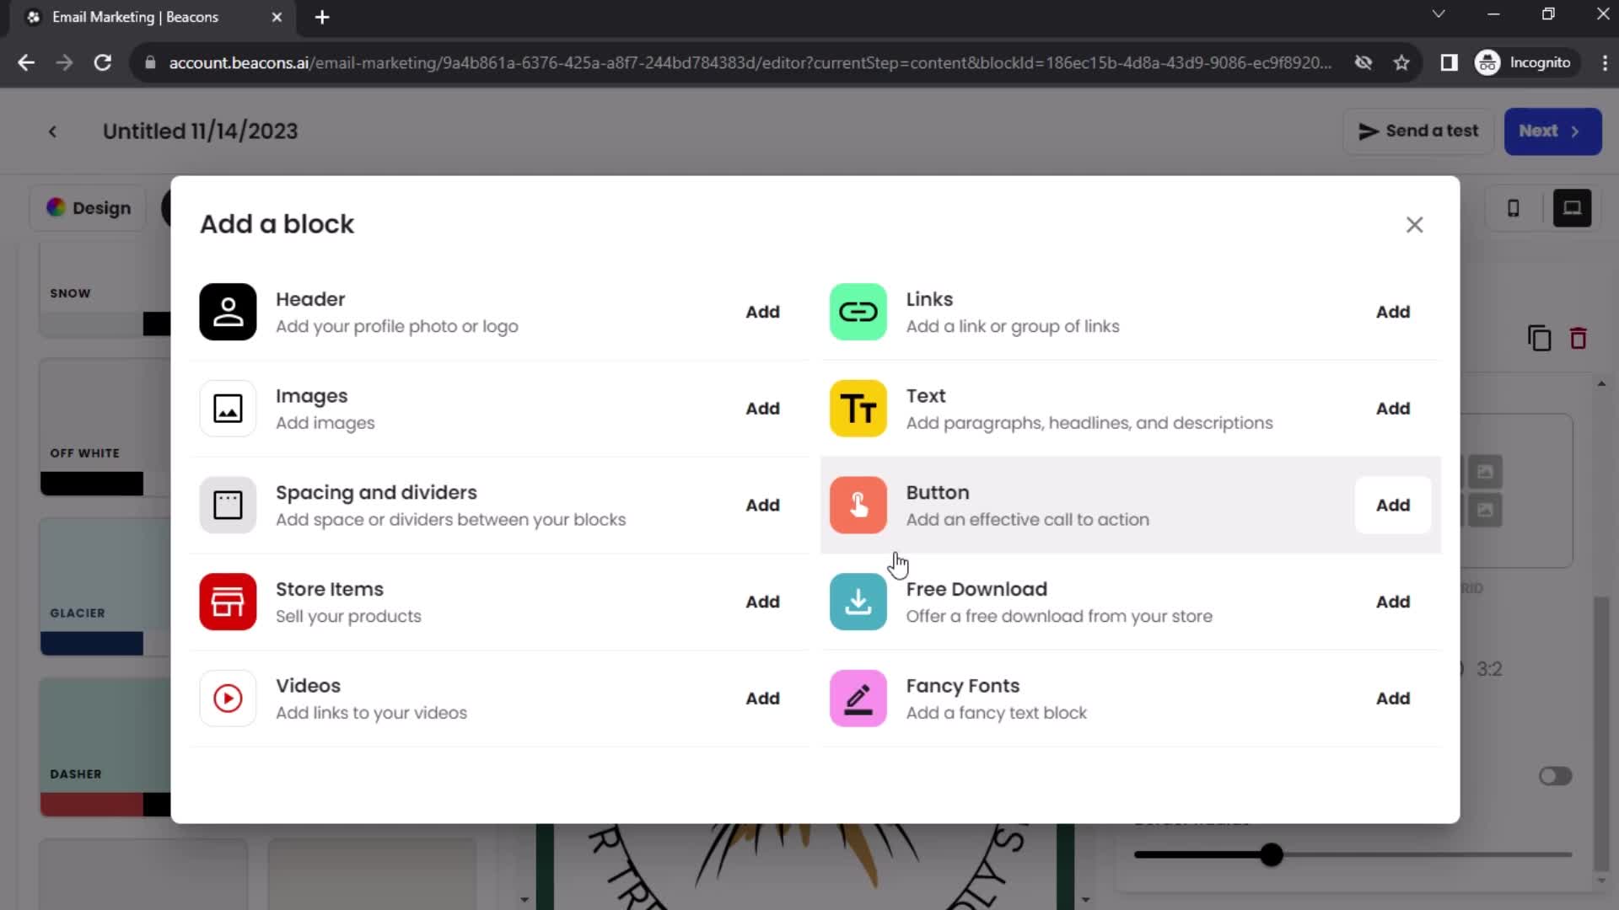Image resolution: width=1619 pixels, height=910 pixels.
Task: Close the Add a block dialog
Action: 1414,223
